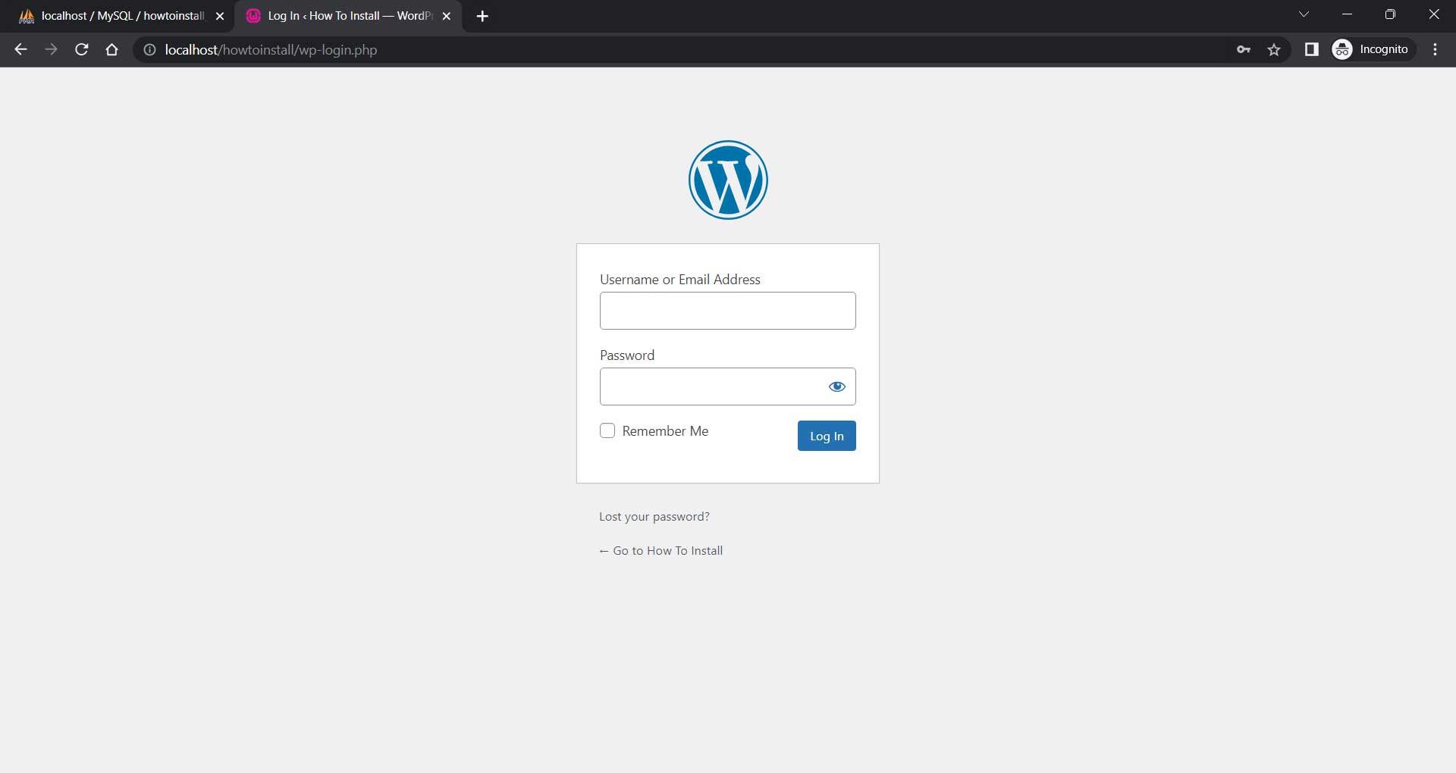Open the Chrome side panel
The image size is (1456, 773).
[1311, 49]
